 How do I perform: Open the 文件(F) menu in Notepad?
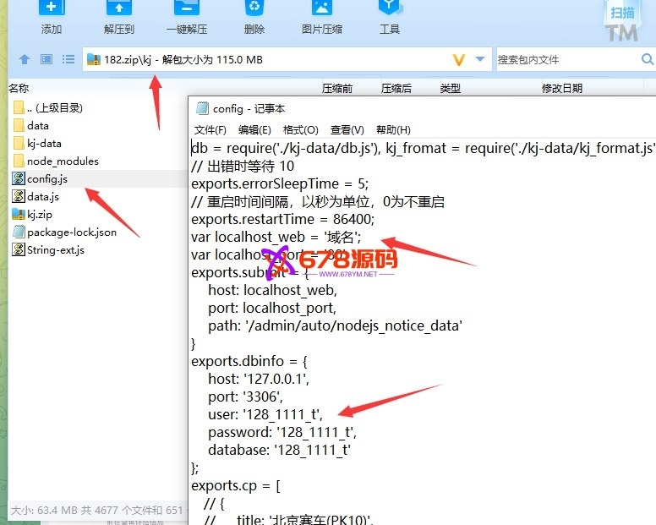(210, 130)
